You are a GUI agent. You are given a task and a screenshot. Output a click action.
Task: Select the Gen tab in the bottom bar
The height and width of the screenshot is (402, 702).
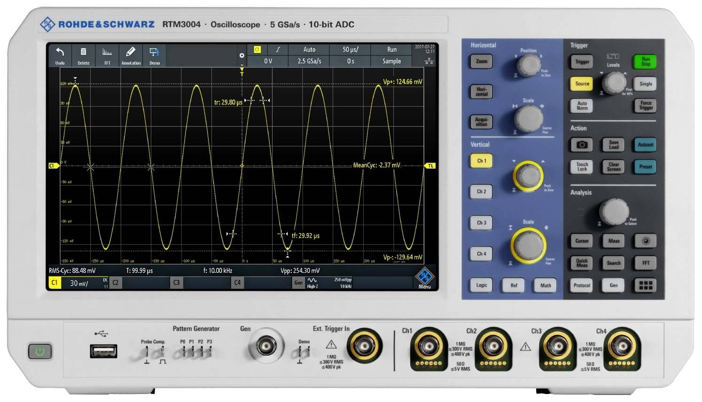click(297, 283)
